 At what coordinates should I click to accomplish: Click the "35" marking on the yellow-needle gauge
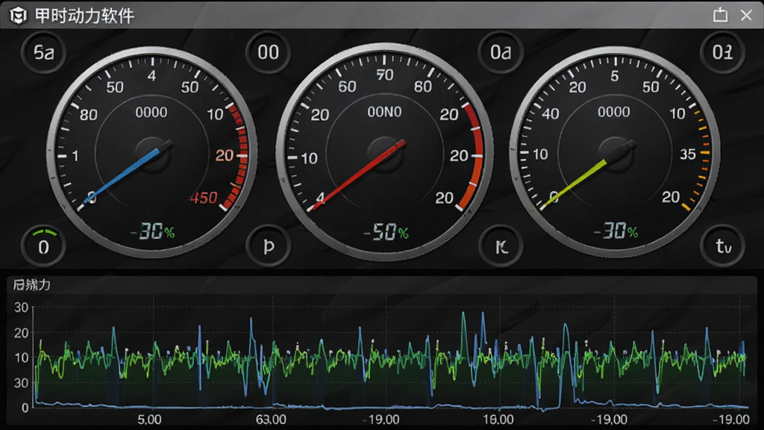point(687,155)
